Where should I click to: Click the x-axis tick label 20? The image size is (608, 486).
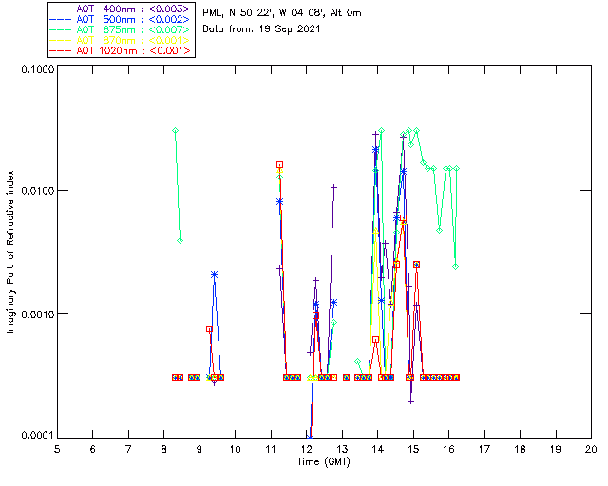click(x=591, y=449)
